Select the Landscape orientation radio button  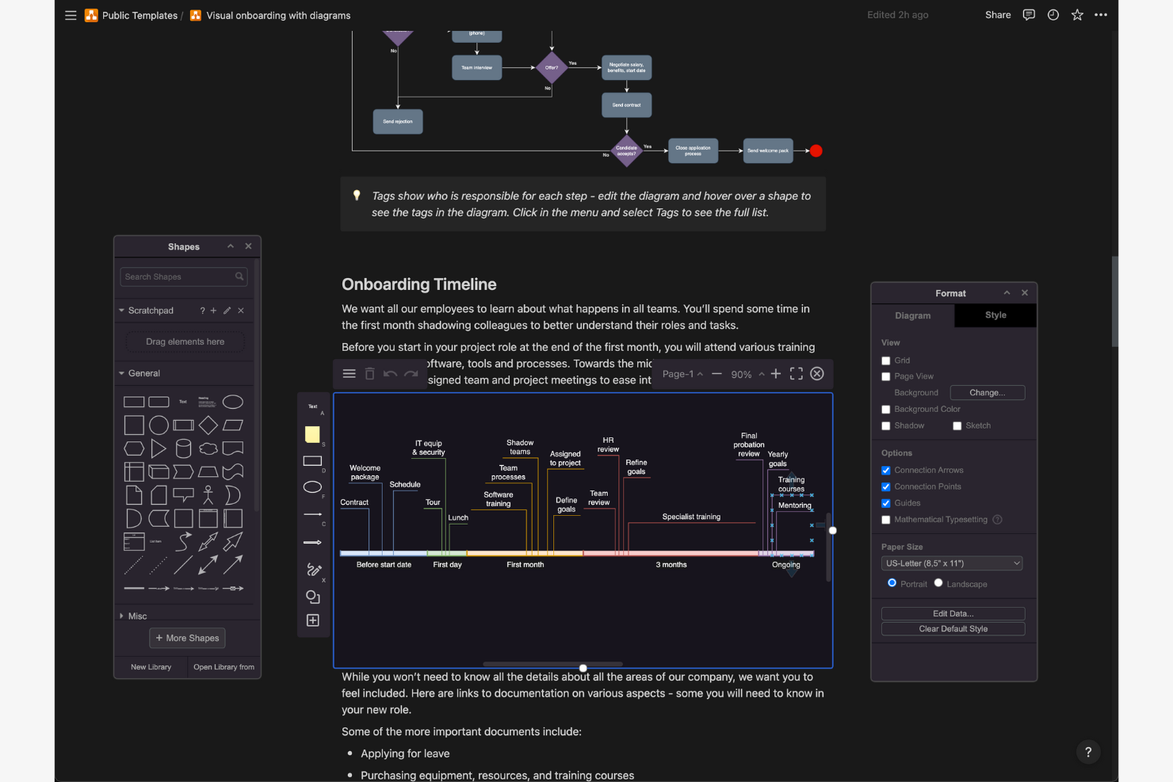[x=938, y=583]
